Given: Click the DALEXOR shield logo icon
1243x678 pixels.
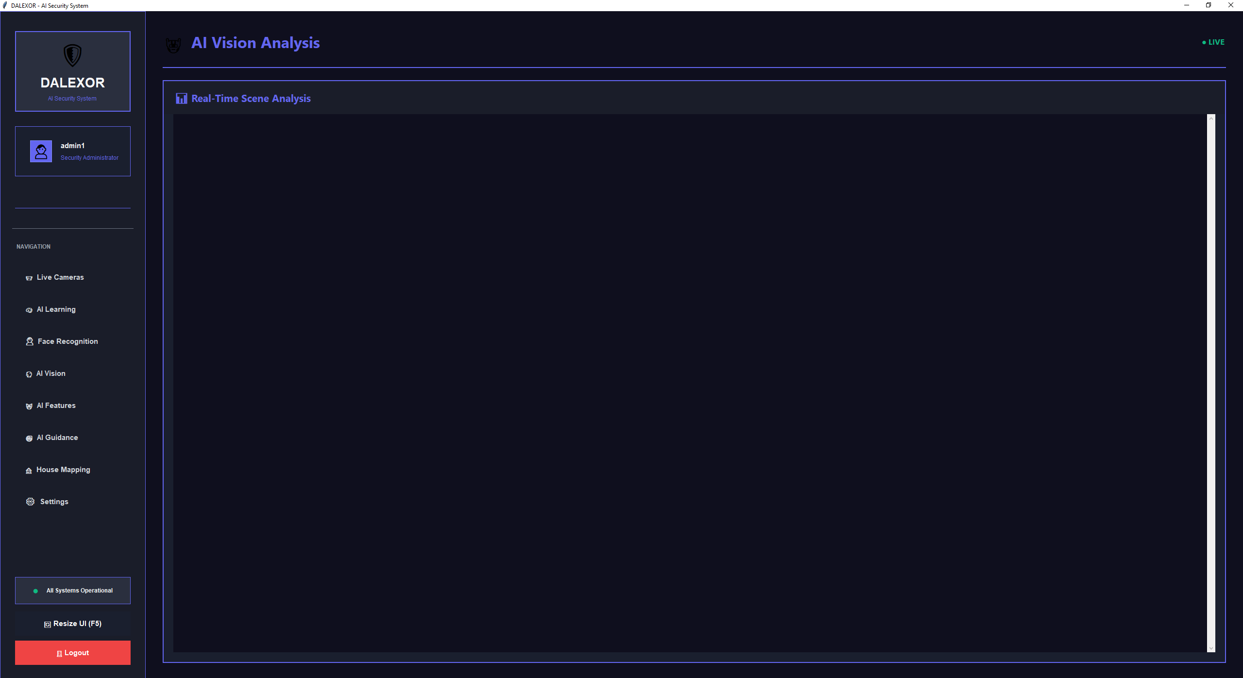Looking at the screenshot, I should pyautogui.click(x=72, y=55).
